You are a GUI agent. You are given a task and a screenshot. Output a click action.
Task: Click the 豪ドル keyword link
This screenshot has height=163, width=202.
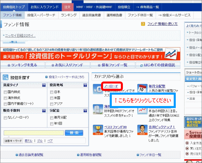click(29, 141)
